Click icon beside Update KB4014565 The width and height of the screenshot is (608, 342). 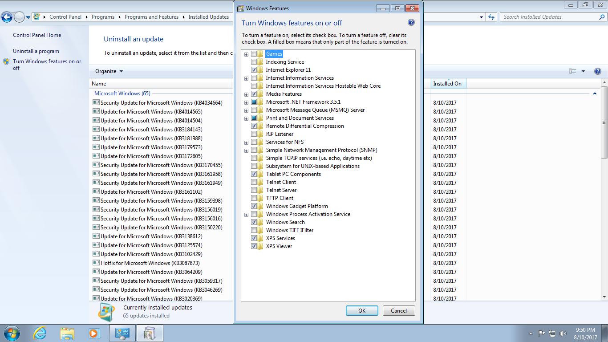(96, 111)
